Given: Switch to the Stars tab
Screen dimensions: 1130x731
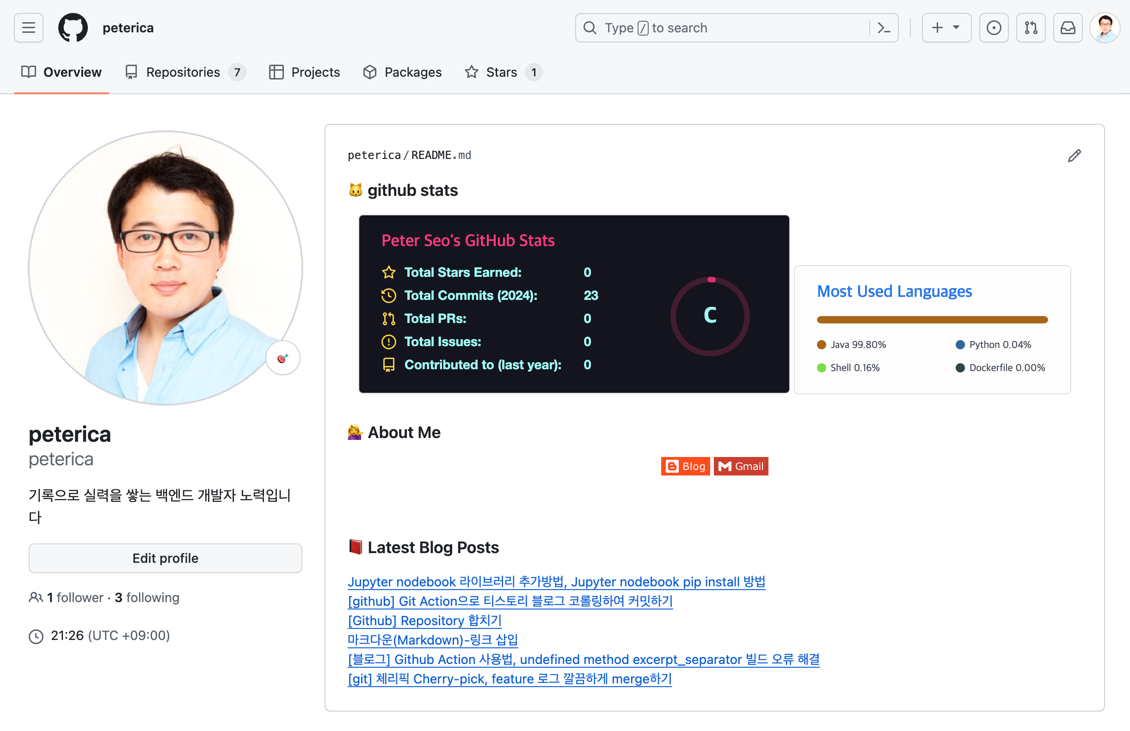Looking at the screenshot, I should pos(502,72).
